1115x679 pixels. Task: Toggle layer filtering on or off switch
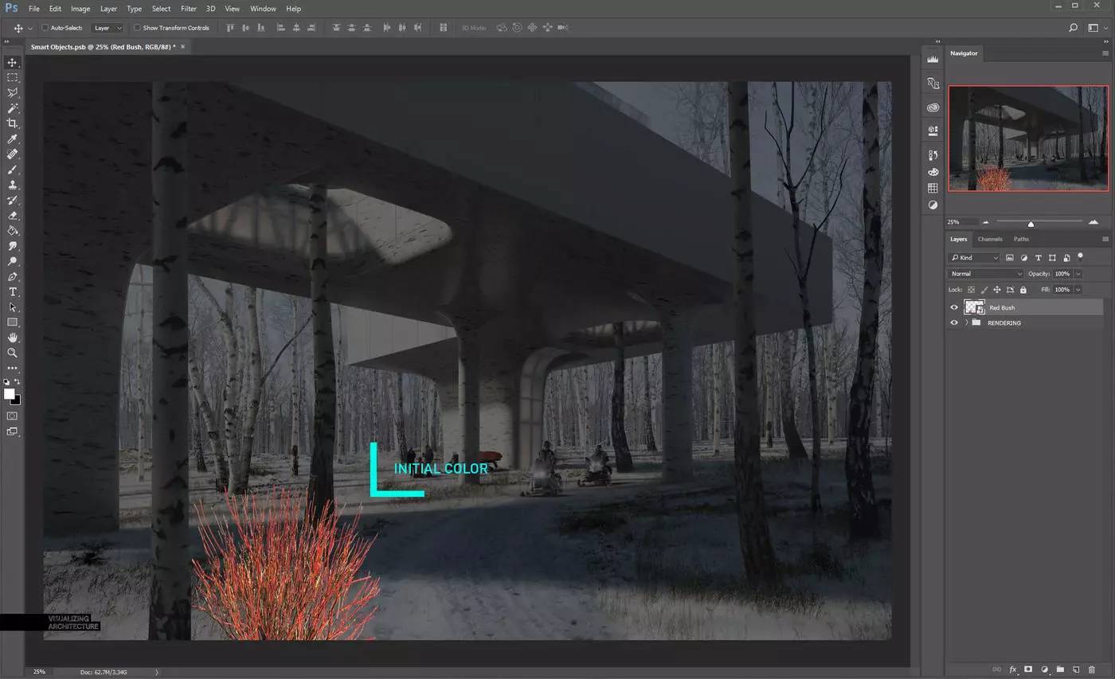pos(1080,257)
